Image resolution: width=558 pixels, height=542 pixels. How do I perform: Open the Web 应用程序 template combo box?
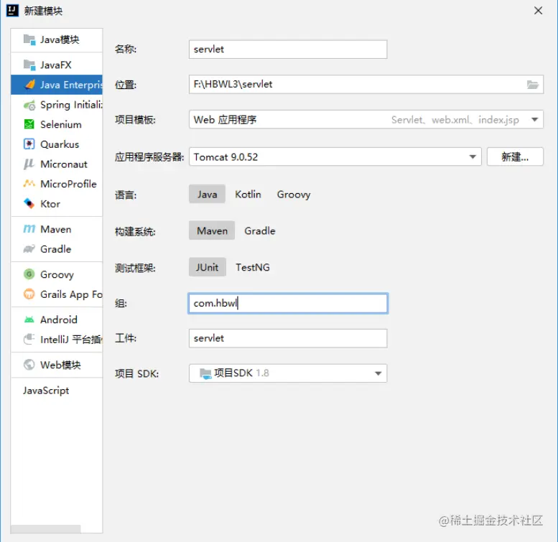point(366,120)
